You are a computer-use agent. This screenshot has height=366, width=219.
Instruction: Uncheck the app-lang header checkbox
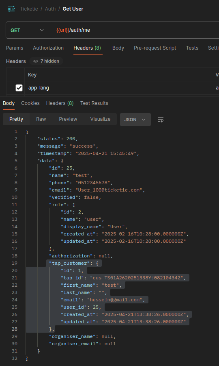point(19,88)
